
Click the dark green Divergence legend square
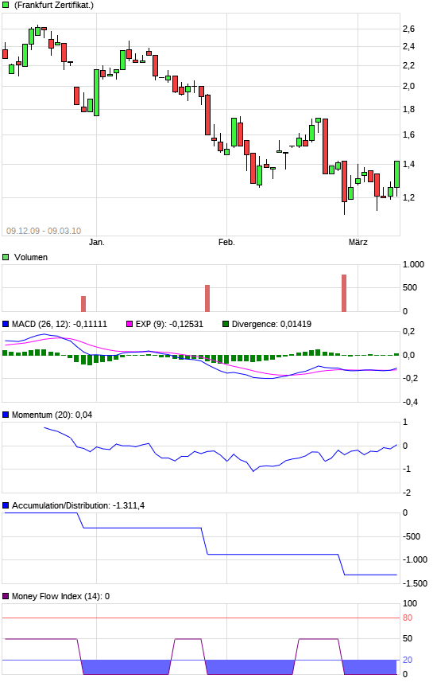point(226,324)
